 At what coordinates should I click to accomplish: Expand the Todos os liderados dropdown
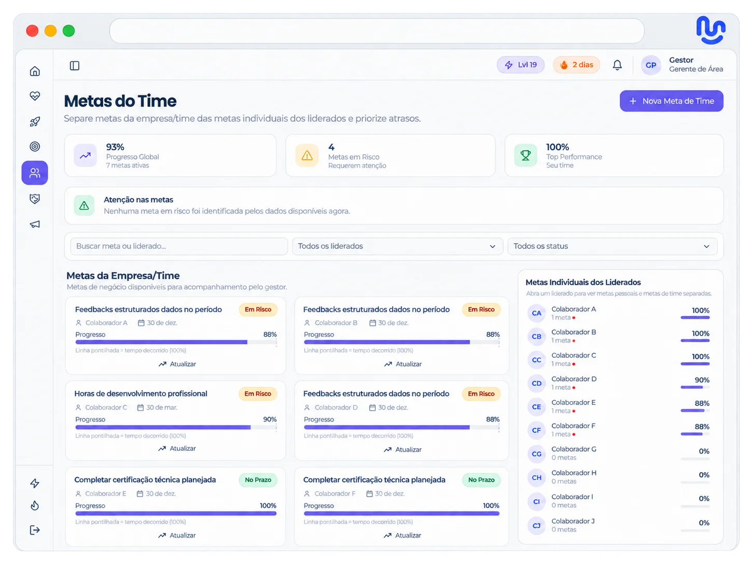(x=397, y=246)
